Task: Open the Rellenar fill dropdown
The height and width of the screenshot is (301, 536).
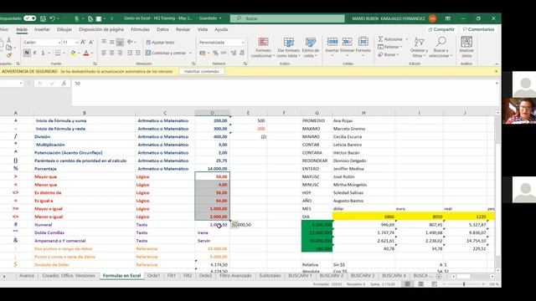Action: point(390,47)
